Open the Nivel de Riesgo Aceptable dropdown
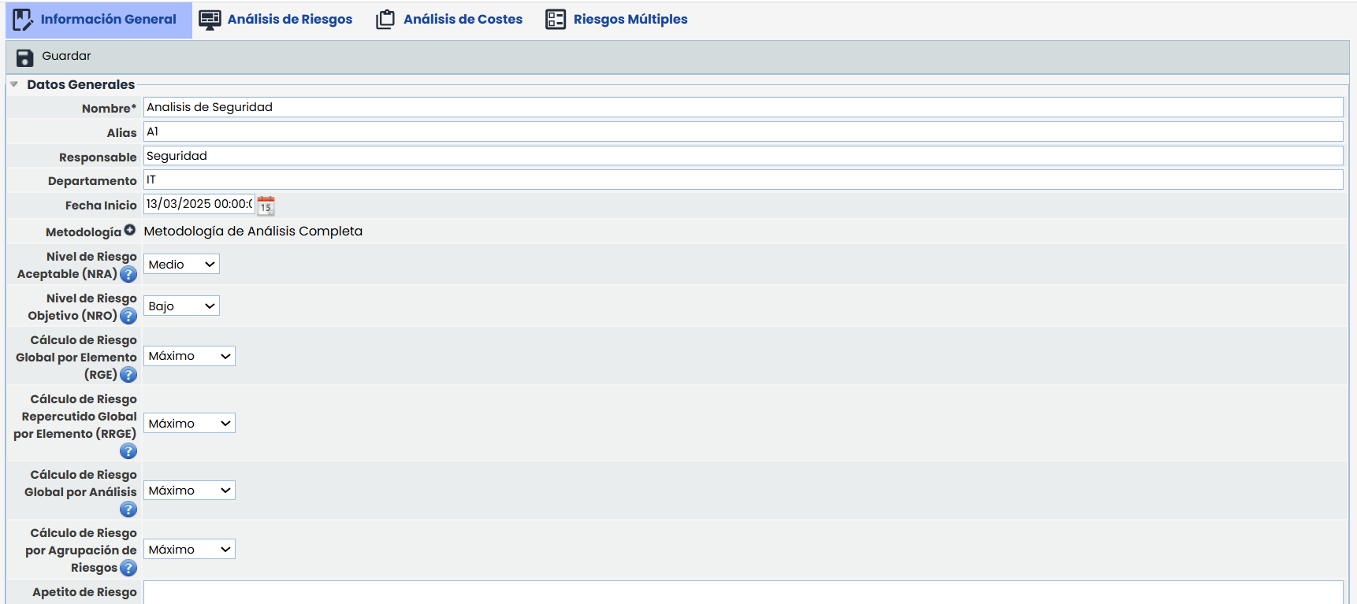The height and width of the screenshot is (604, 1357). pyautogui.click(x=181, y=265)
